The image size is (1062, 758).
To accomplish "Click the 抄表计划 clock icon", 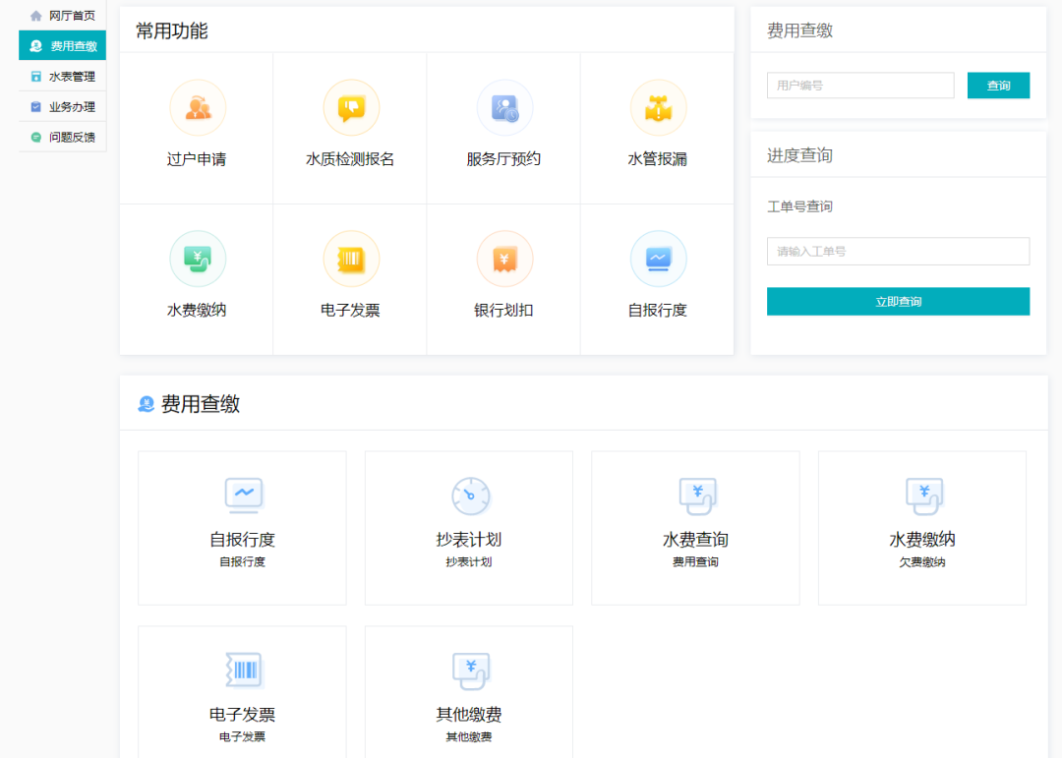I will (470, 496).
